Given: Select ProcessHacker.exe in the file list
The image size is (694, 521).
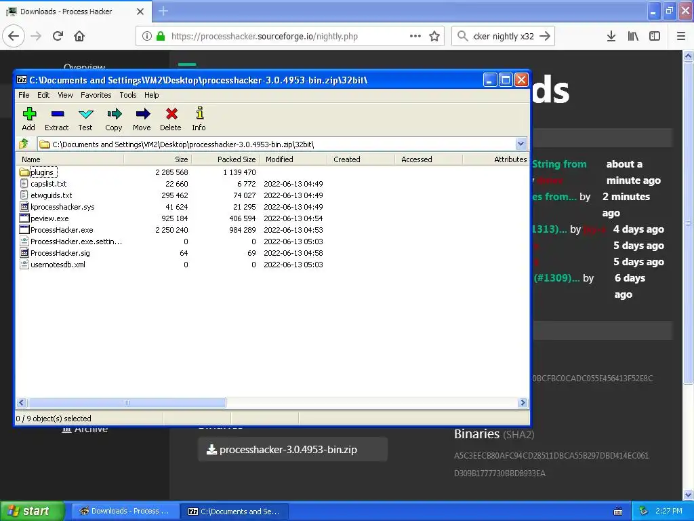Looking at the screenshot, I should pos(62,230).
